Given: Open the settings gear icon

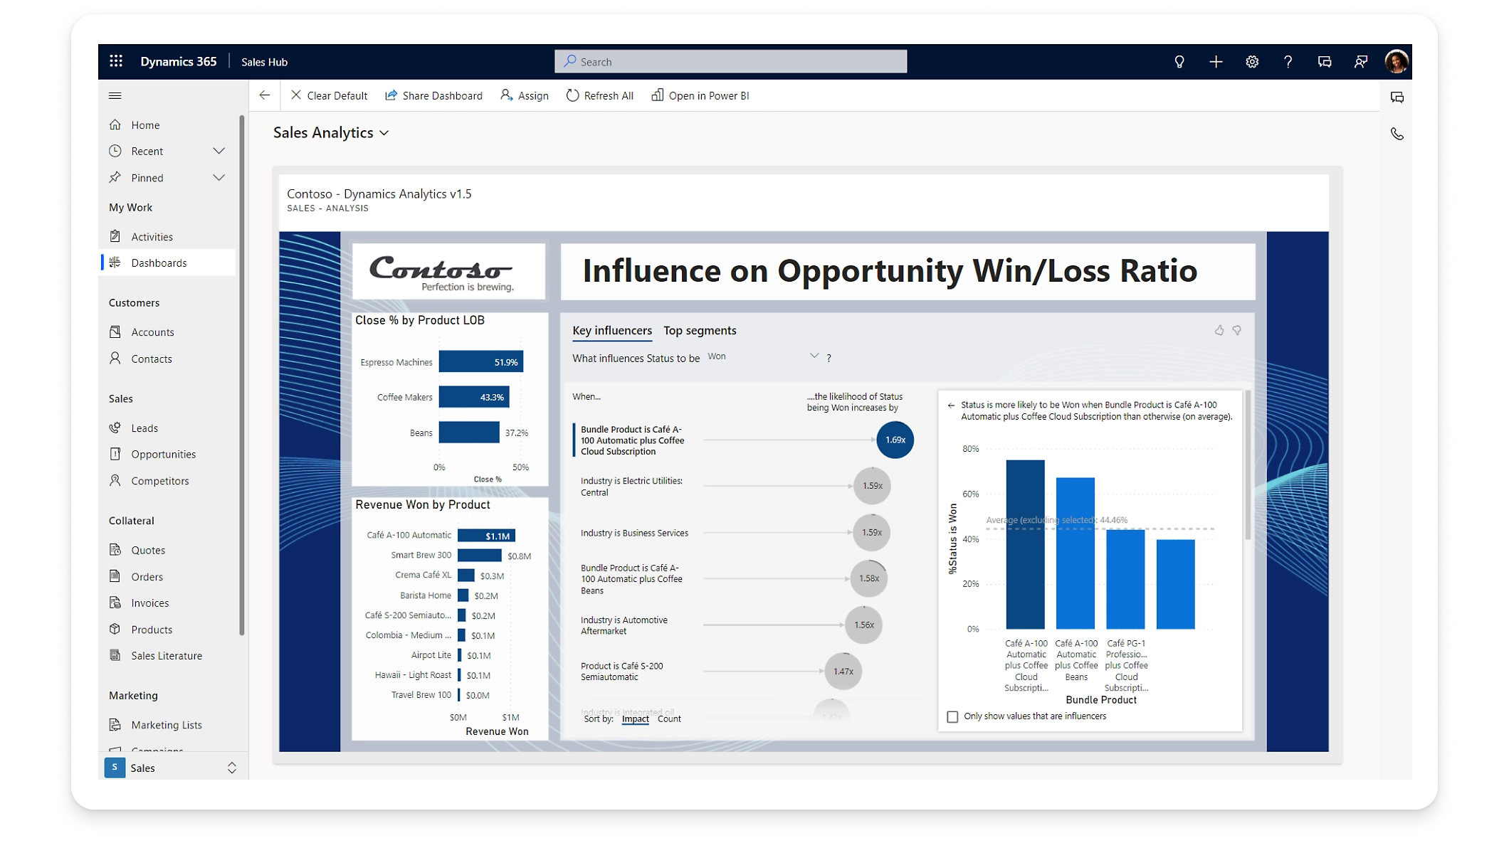Looking at the screenshot, I should click(1252, 62).
